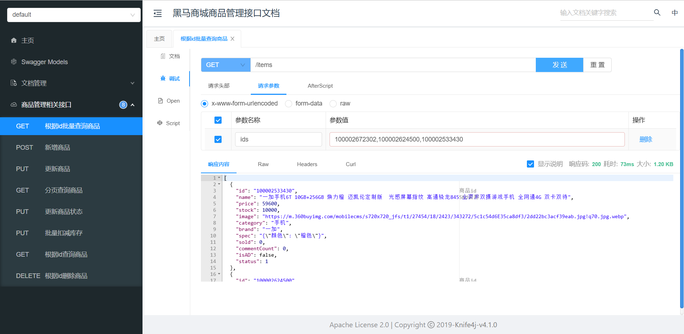Uncheck the ids parameter checkbox
684x334 pixels.
218,139
